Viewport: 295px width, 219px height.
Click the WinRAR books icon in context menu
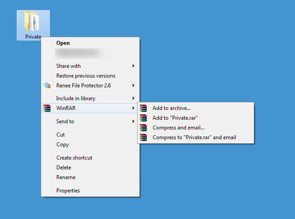coord(47,108)
